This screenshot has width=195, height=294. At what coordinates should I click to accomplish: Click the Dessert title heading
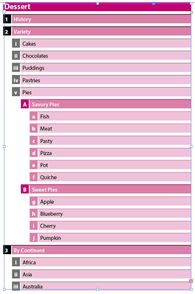point(17,7)
